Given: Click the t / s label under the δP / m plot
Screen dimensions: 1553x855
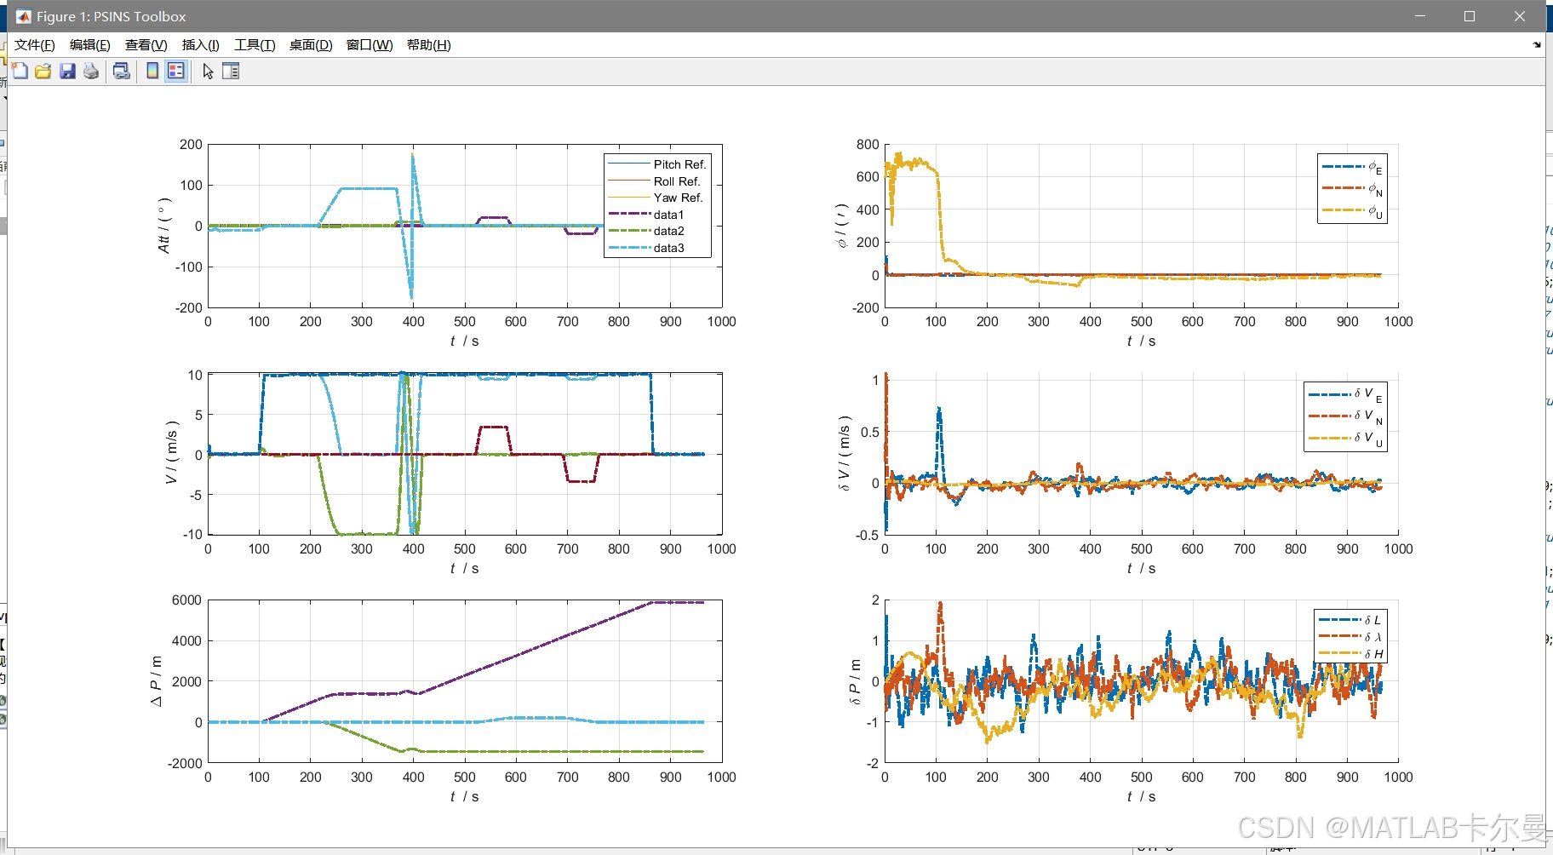Looking at the screenshot, I should pos(1142,797).
